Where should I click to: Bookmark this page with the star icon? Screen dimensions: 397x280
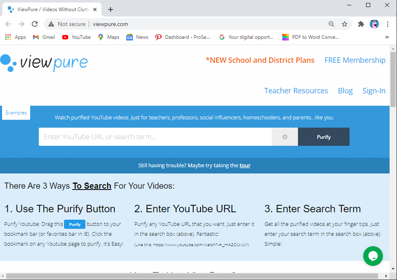click(345, 24)
